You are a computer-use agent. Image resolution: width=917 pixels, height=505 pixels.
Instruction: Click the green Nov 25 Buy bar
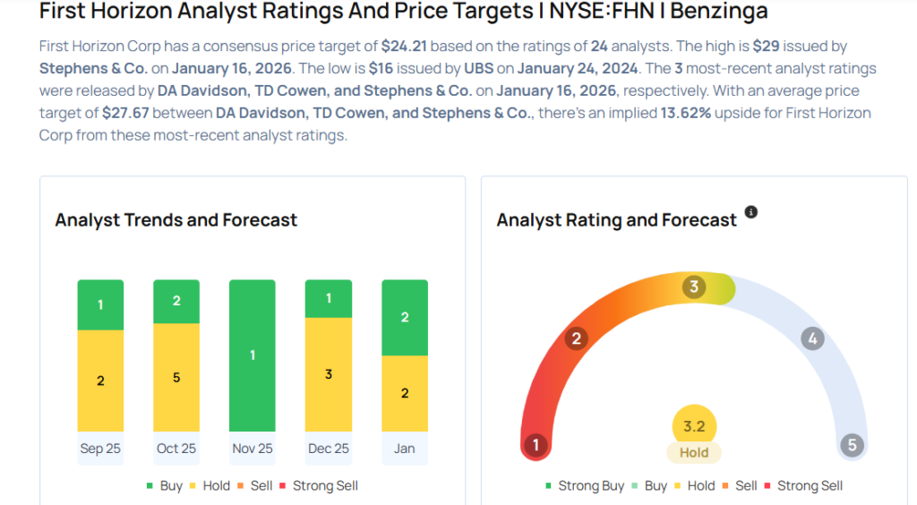pyautogui.click(x=253, y=355)
